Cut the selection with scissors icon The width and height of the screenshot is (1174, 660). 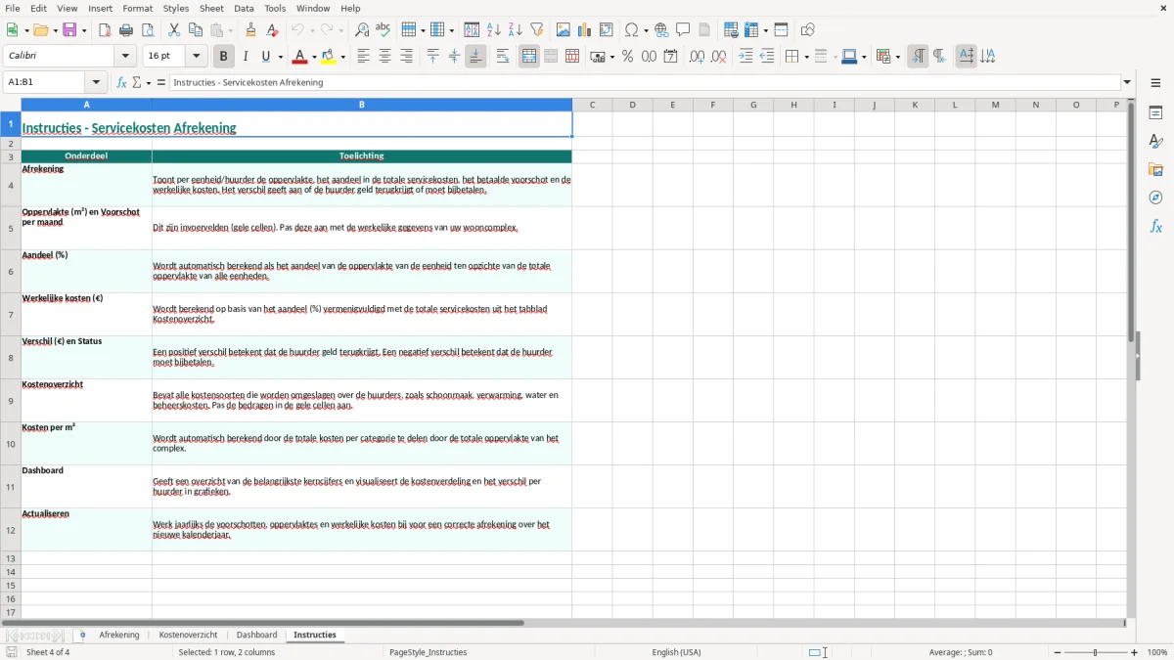coord(174,30)
